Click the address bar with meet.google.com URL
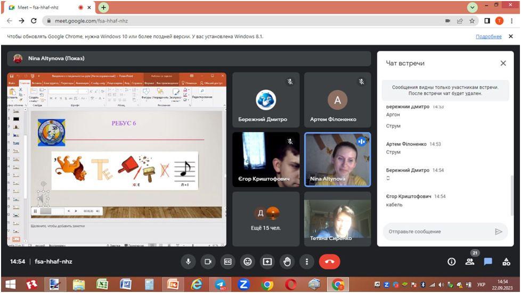 coord(246,21)
